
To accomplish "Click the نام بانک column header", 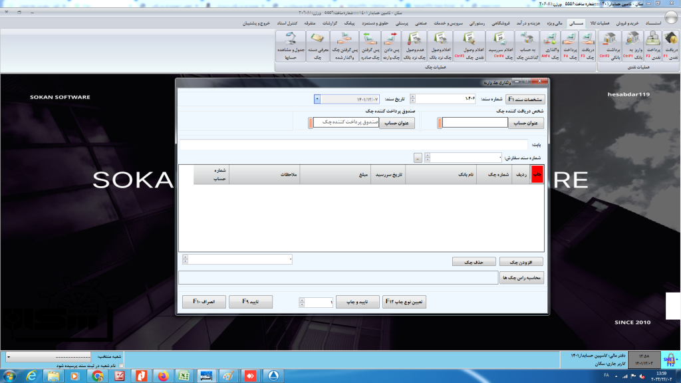I will [441, 175].
